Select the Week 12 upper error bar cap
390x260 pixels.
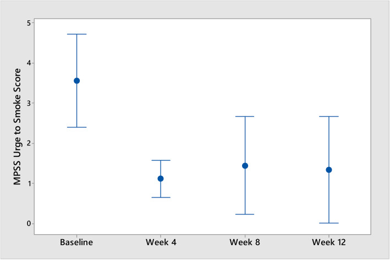[x=329, y=116]
